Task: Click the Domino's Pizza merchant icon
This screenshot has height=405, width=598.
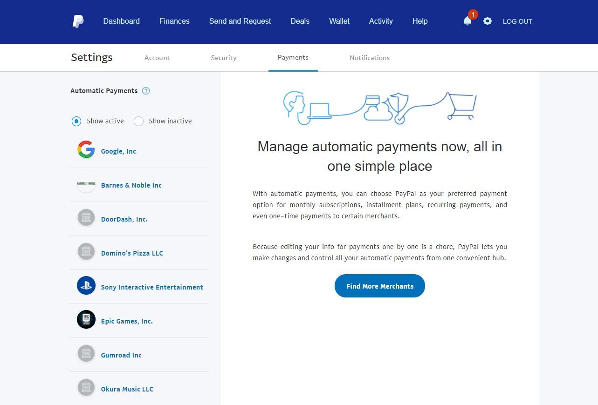Action: click(x=86, y=251)
